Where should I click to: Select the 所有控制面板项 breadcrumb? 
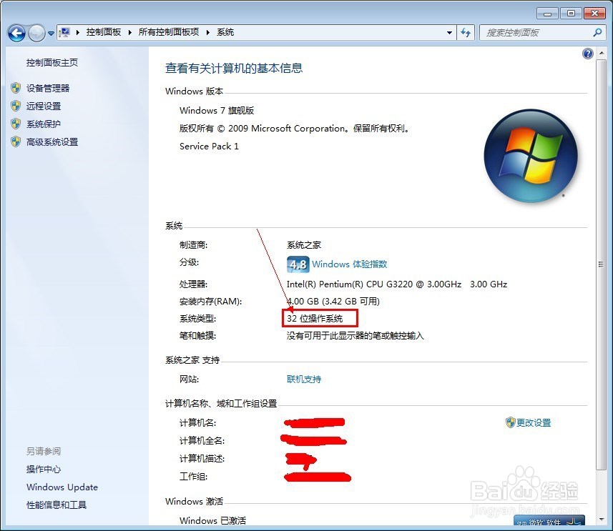point(169,32)
